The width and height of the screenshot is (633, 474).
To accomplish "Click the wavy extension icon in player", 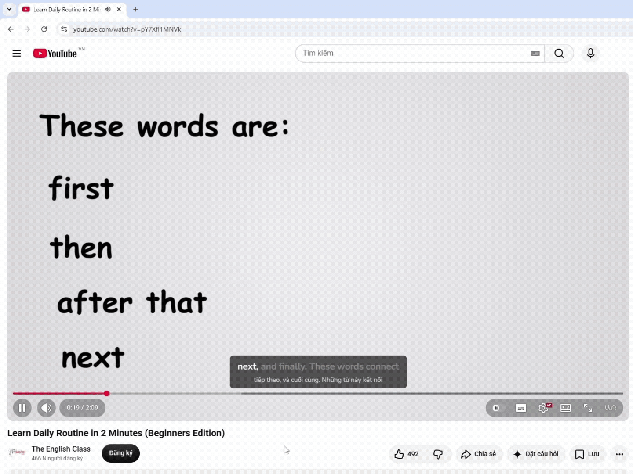I will click(x=610, y=408).
